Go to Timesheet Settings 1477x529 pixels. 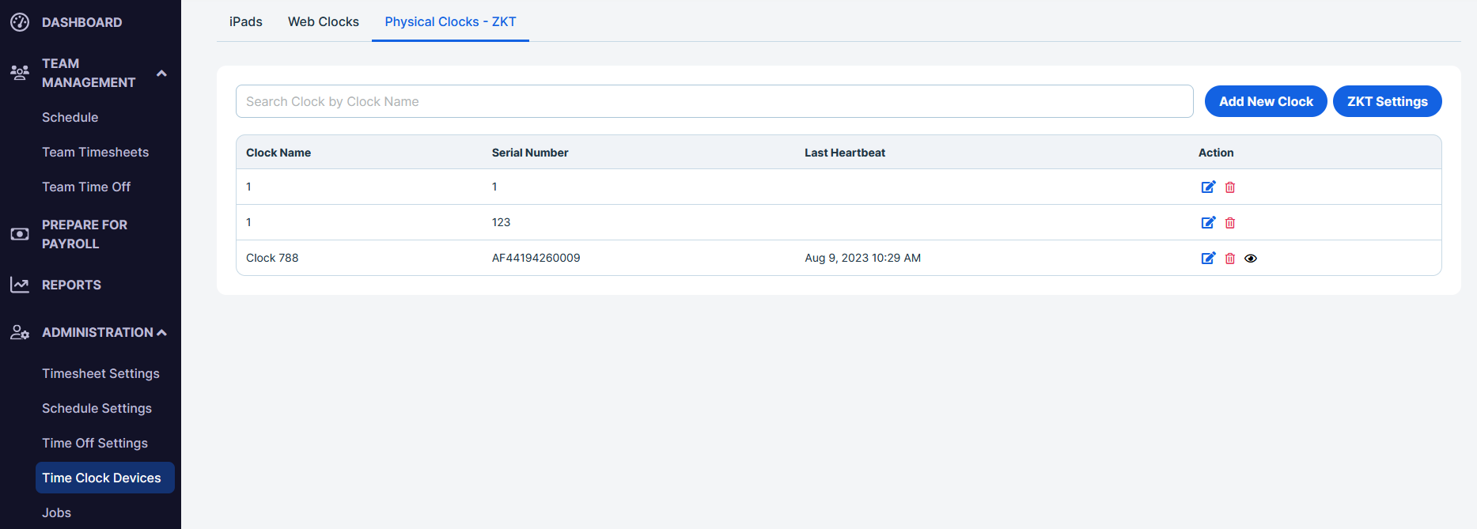point(100,373)
